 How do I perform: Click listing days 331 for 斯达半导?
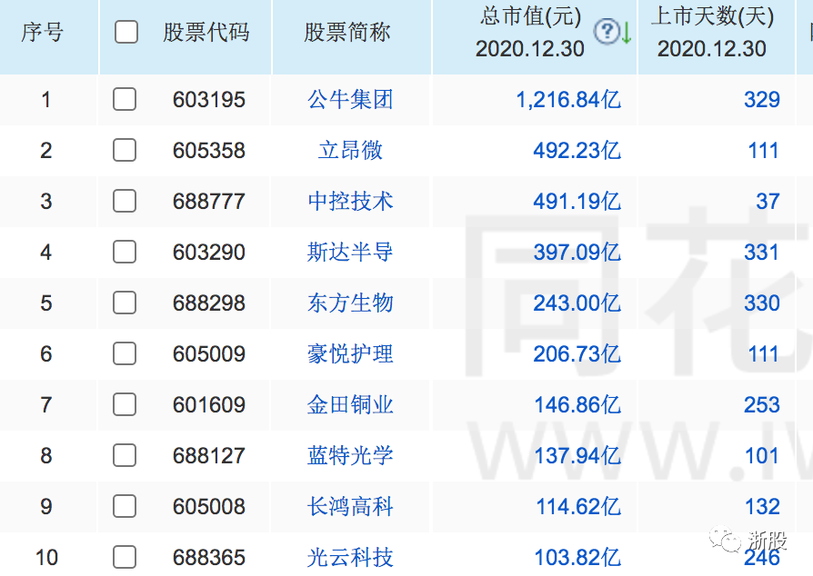[x=762, y=252]
